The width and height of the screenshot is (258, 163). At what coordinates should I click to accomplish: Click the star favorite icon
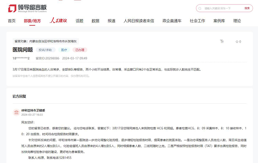point(237,42)
